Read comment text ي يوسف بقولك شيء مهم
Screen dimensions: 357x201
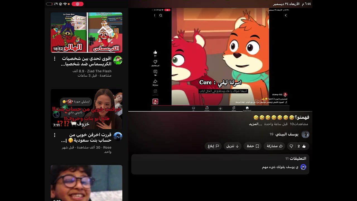(x=280, y=167)
